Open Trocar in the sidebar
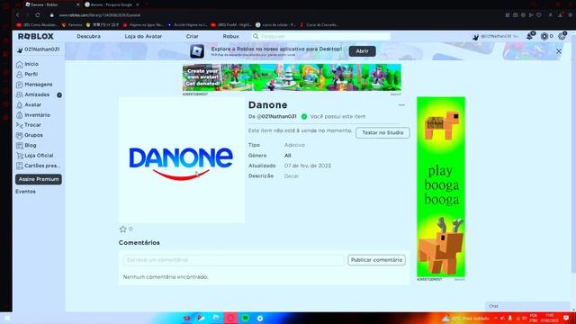Image resolution: width=576 pixels, height=324 pixels. (x=29, y=125)
